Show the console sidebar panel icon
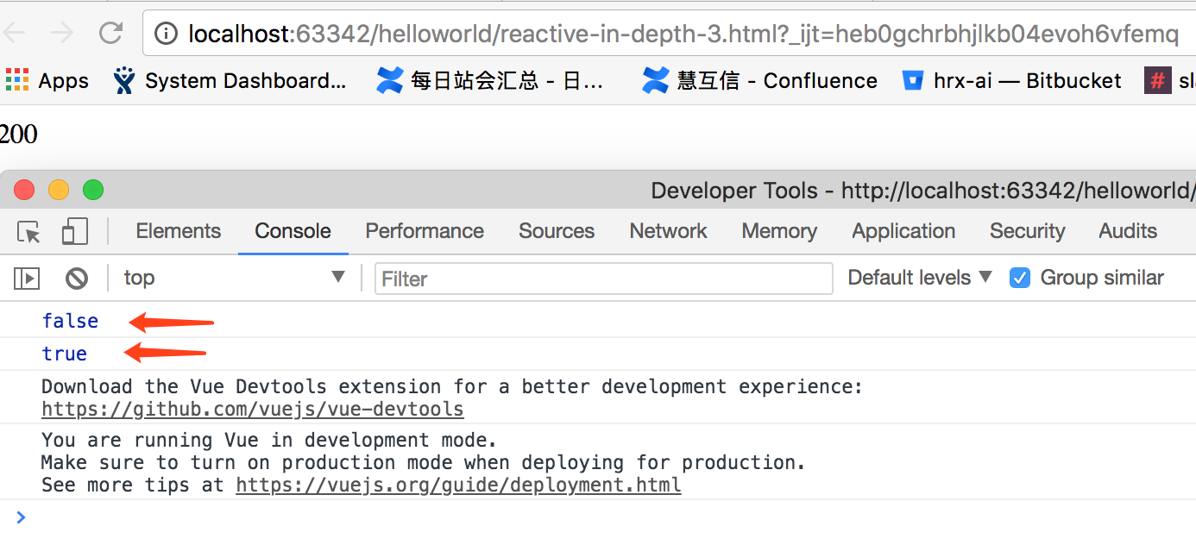 [27, 278]
